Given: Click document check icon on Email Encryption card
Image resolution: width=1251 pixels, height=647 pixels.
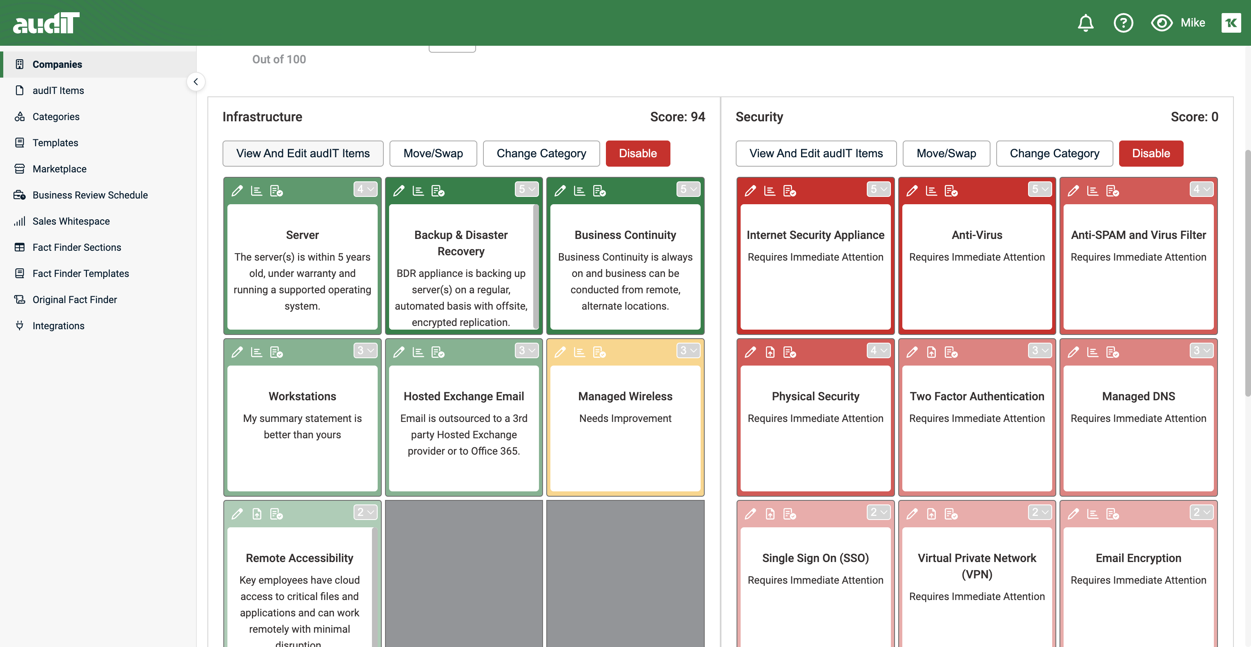Looking at the screenshot, I should click(1113, 513).
